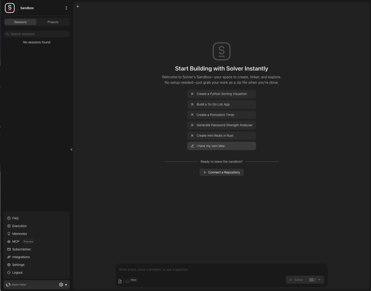Click the magnifier icon in the session search
This screenshot has width=371, height=291.
7,34
